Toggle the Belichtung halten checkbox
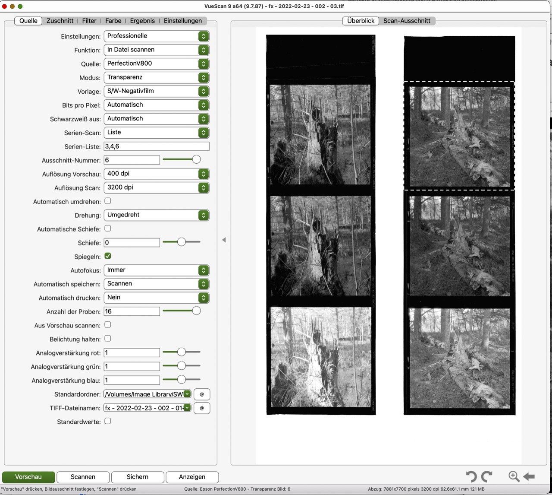Viewport: 552px width, 495px height. tap(108, 339)
